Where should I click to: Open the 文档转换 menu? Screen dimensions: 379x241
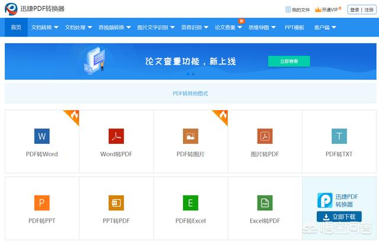pos(41,27)
